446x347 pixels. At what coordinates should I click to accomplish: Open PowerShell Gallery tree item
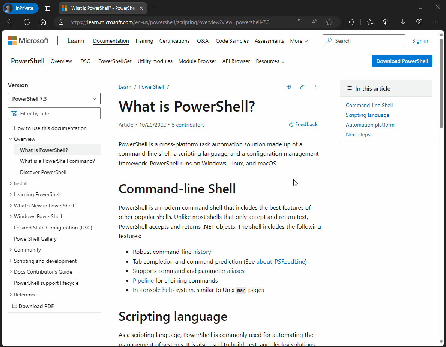pos(35,239)
